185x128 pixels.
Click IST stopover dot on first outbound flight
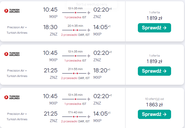coord(75,13)
